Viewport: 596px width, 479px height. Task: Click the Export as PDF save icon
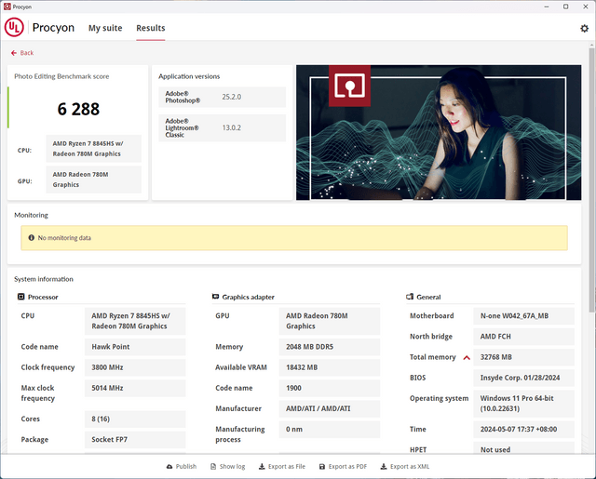coord(322,467)
